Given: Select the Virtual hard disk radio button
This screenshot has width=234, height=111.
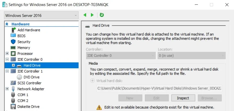Looking at the screenshot, I should [92, 81].
